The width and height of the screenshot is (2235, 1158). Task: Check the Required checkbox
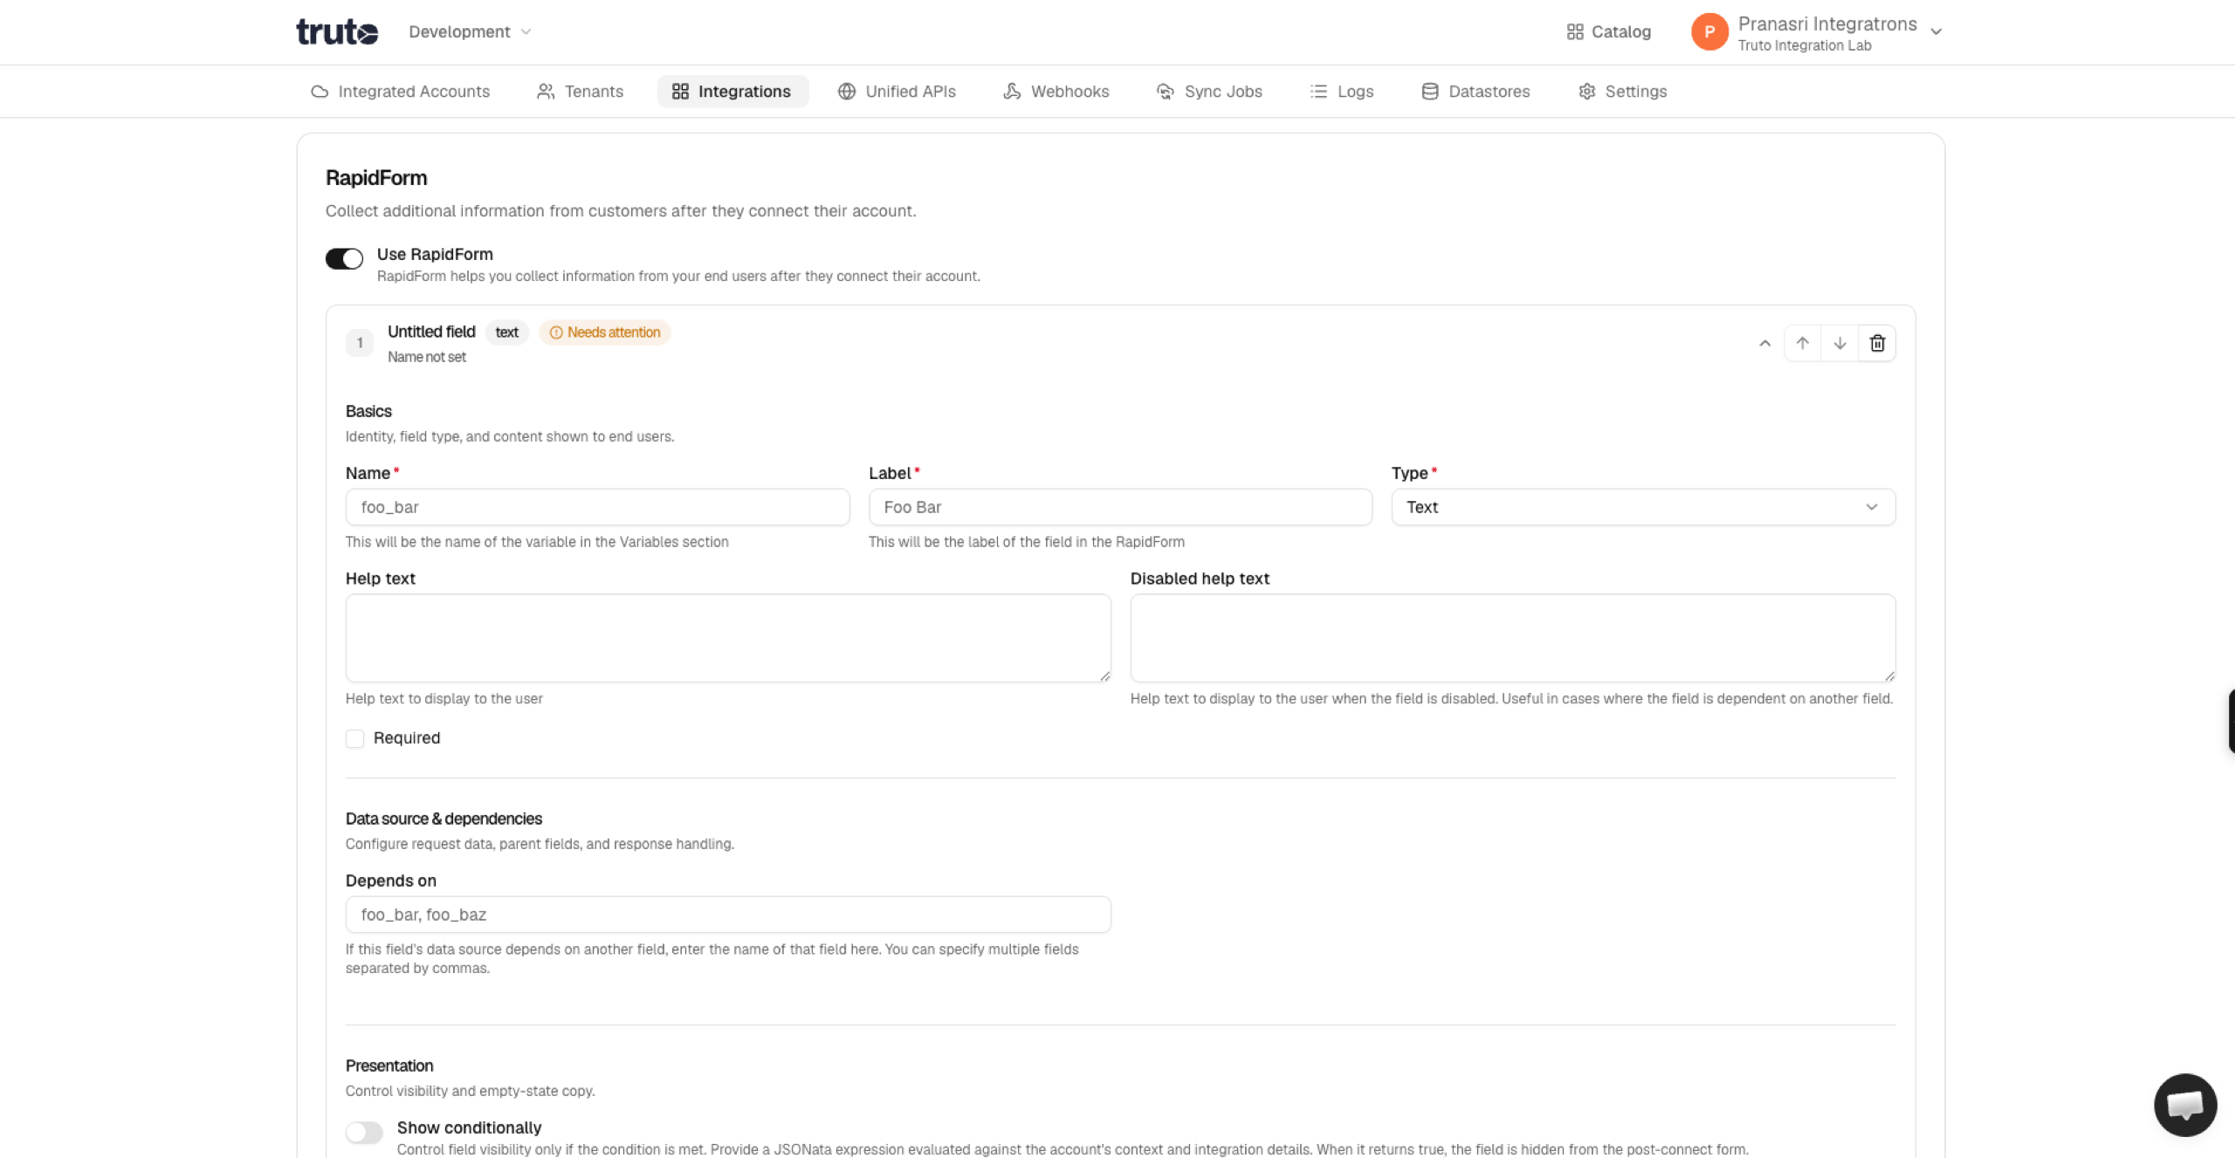coord(354,738)
